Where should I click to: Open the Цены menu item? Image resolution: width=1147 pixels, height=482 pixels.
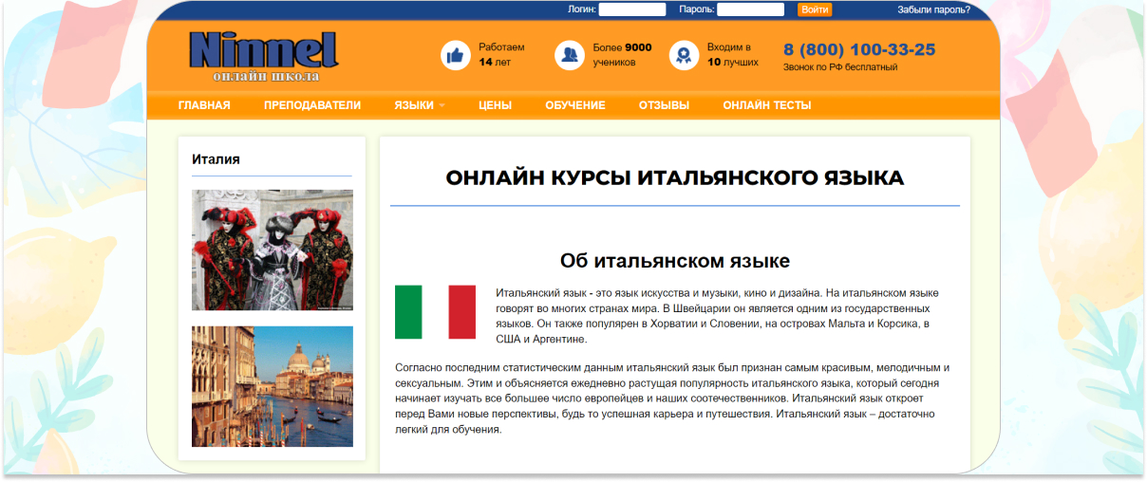point(495,105)
